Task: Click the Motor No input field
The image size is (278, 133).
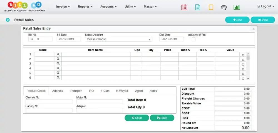Action: [100, 102]
